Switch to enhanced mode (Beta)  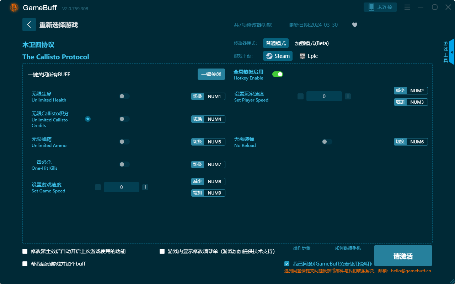pos(312,43)
